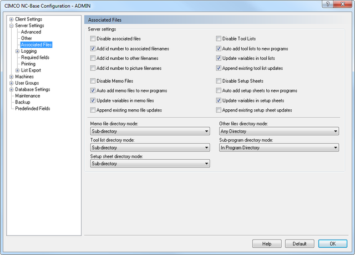
Task: Open the Sub-program directory mode dropdown
Action: 279,147
